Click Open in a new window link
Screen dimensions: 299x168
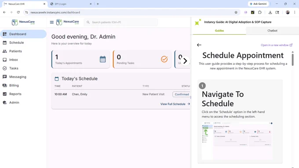click(277, 45)
